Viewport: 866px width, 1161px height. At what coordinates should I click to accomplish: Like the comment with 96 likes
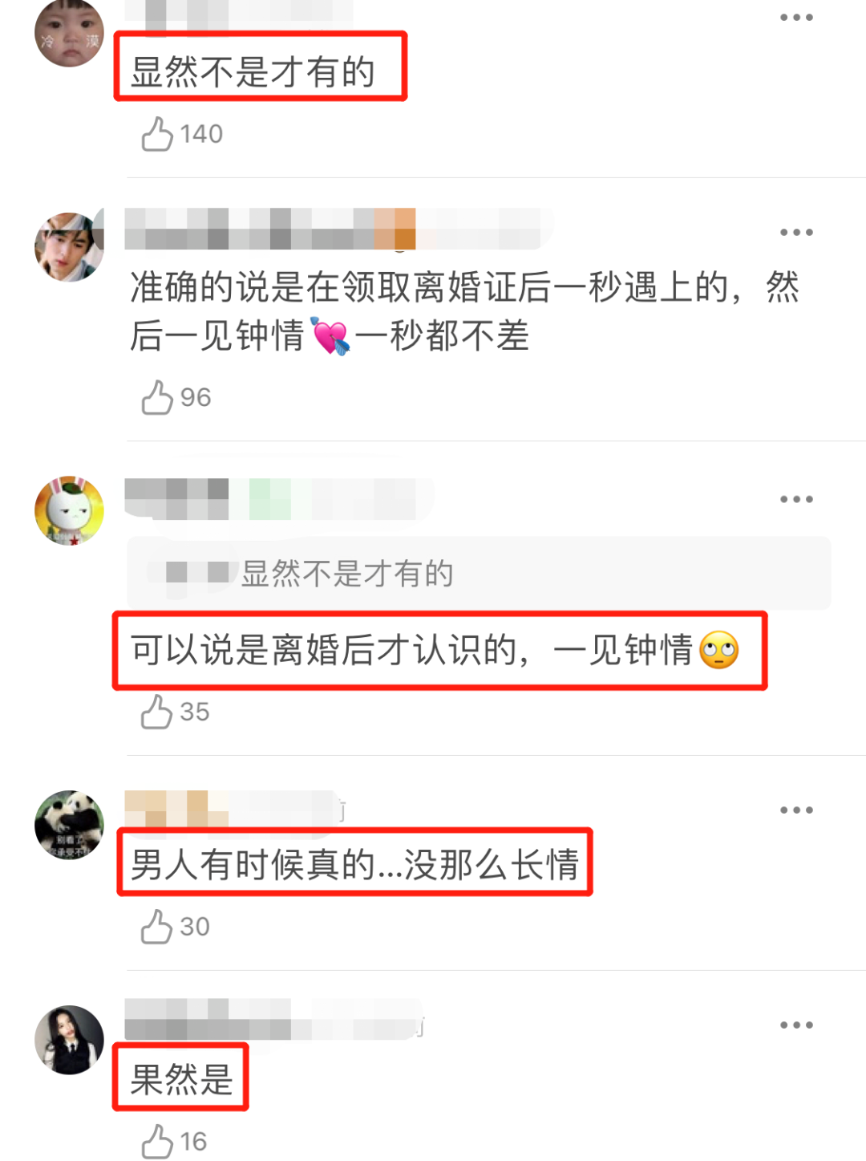point(157,397)
